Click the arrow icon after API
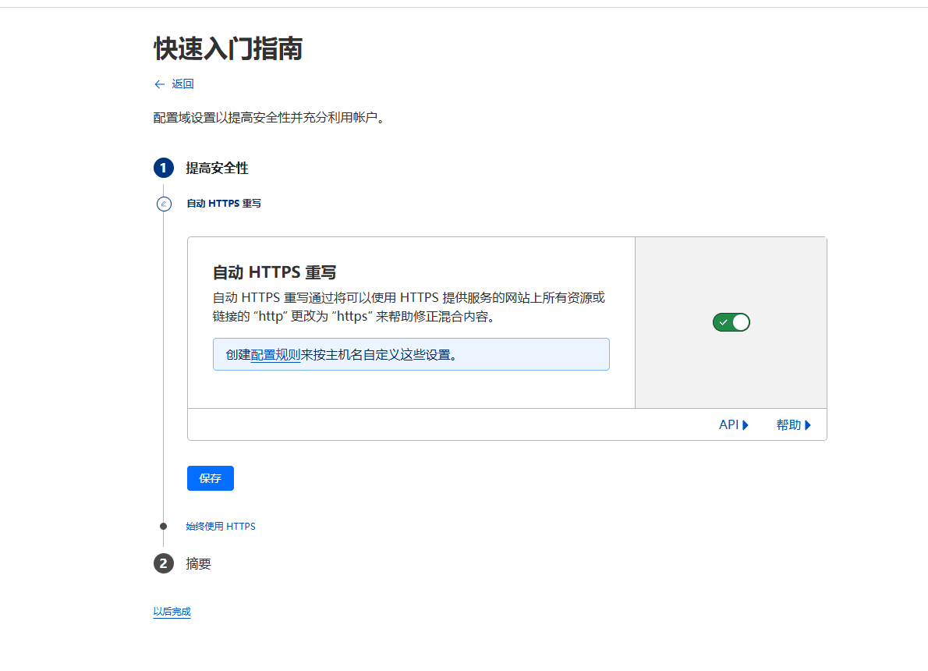The width and height of the screenshot is (928, 671). (x=746, y=424)
